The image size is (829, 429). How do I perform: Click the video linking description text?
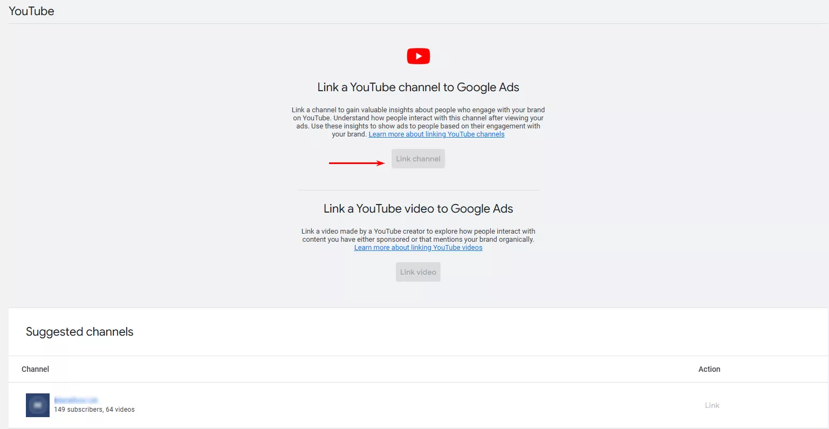point(418,235)
